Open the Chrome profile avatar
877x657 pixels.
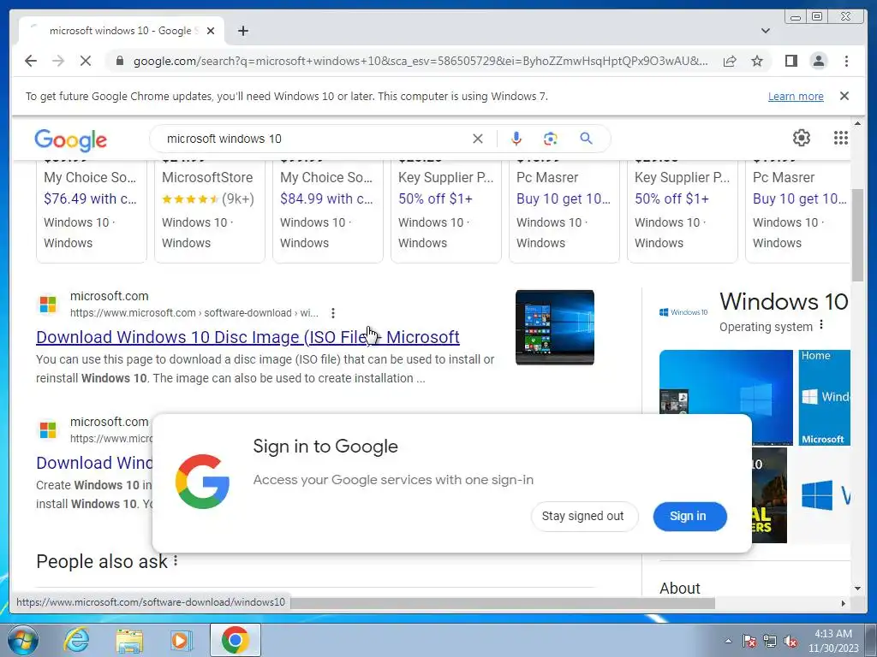[x=818, y=61]
